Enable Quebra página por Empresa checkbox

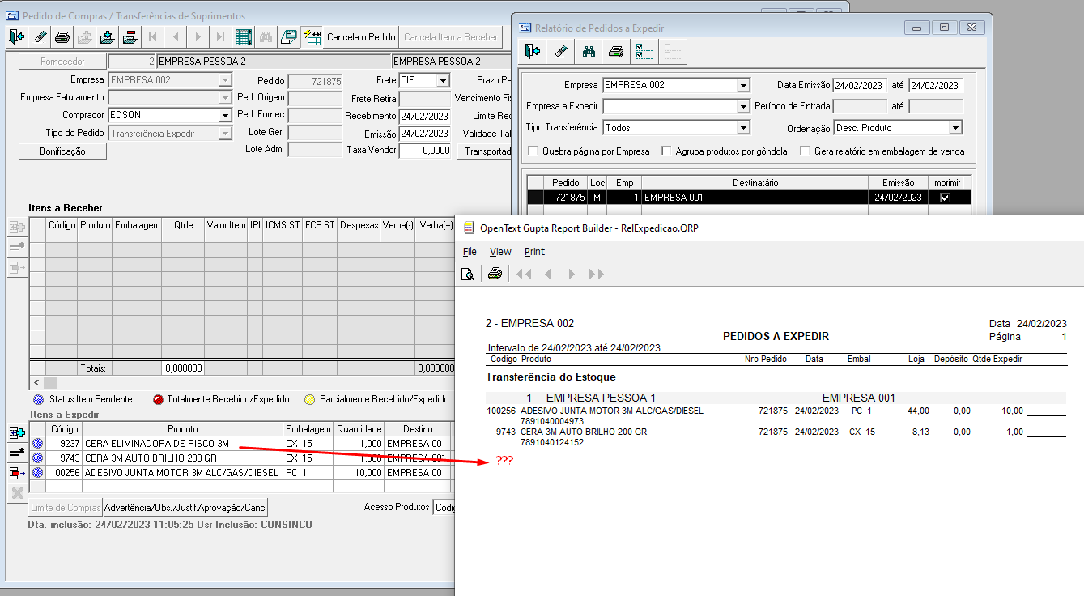[x=533, y=151]
